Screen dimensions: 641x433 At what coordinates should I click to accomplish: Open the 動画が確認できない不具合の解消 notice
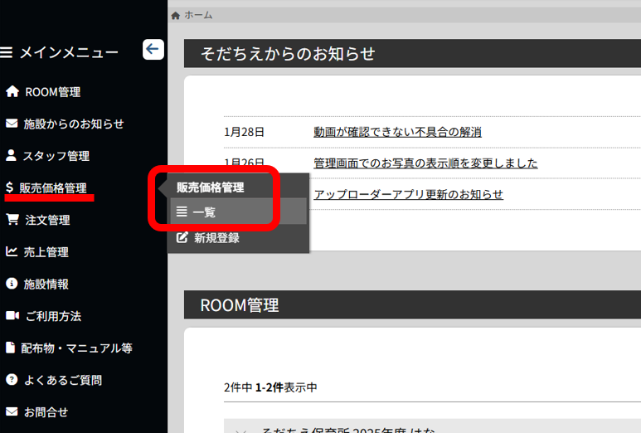click(x=397, y=132)
